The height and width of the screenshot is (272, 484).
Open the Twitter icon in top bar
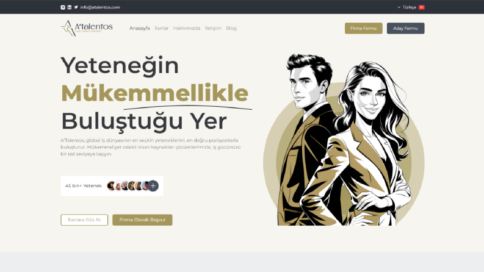(76, 7)
